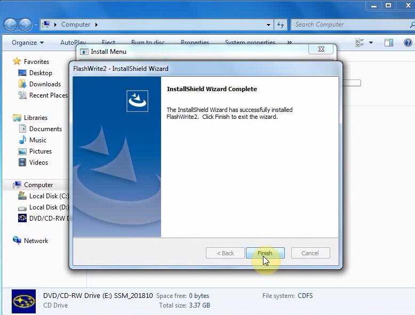The image size is (415, 315).
Task: Click the Documents library icon
Action: tap(22, 129)
